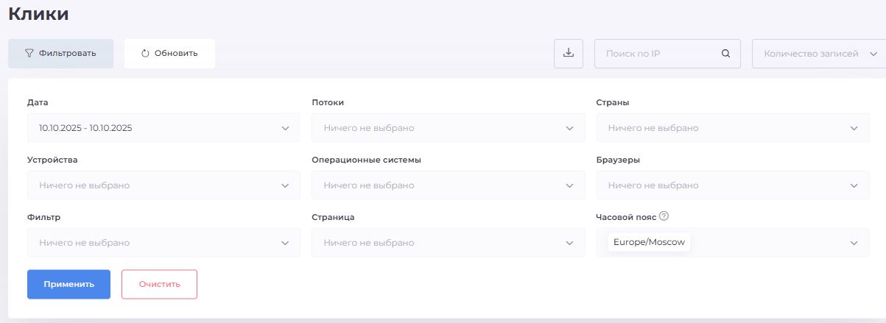
Task: Open the Количество записей dropdown
Action: tap(819, 54)
